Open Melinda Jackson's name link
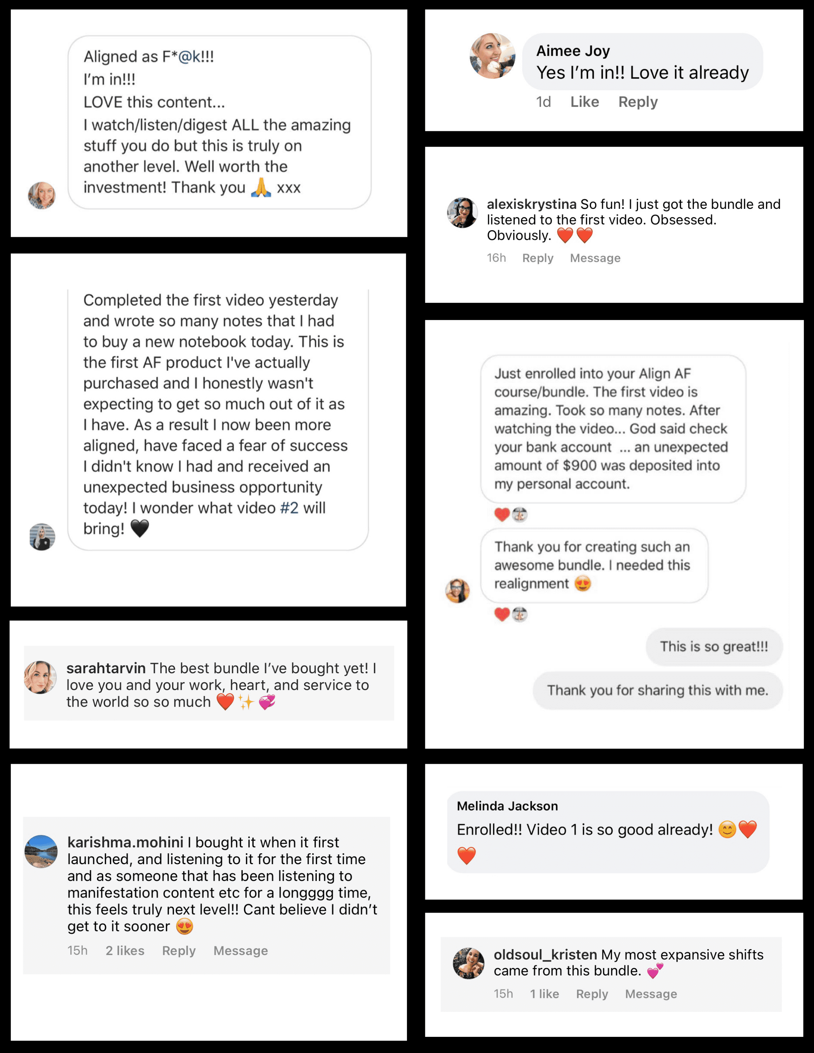The height and width of the screenshot is (1053, 814). pyautogui.click(x=507, y=806)
